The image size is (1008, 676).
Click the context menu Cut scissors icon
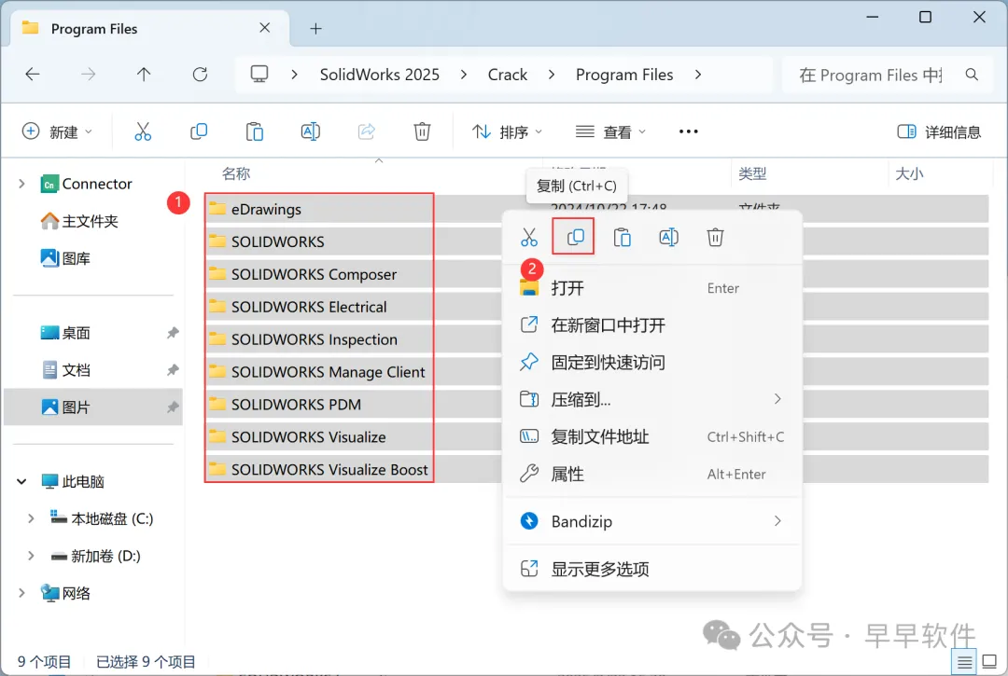529,238
